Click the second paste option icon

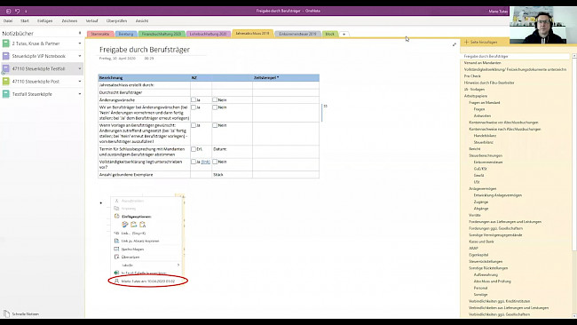133,225
